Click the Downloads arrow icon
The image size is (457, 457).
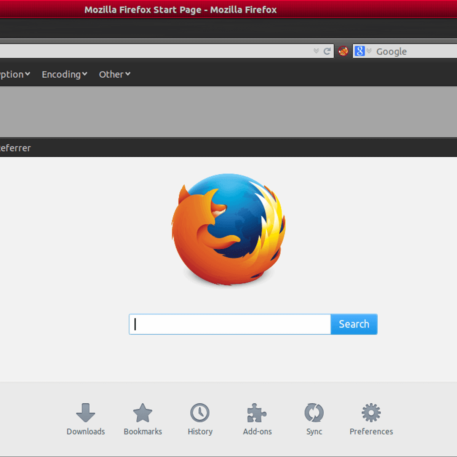[86, 413]
